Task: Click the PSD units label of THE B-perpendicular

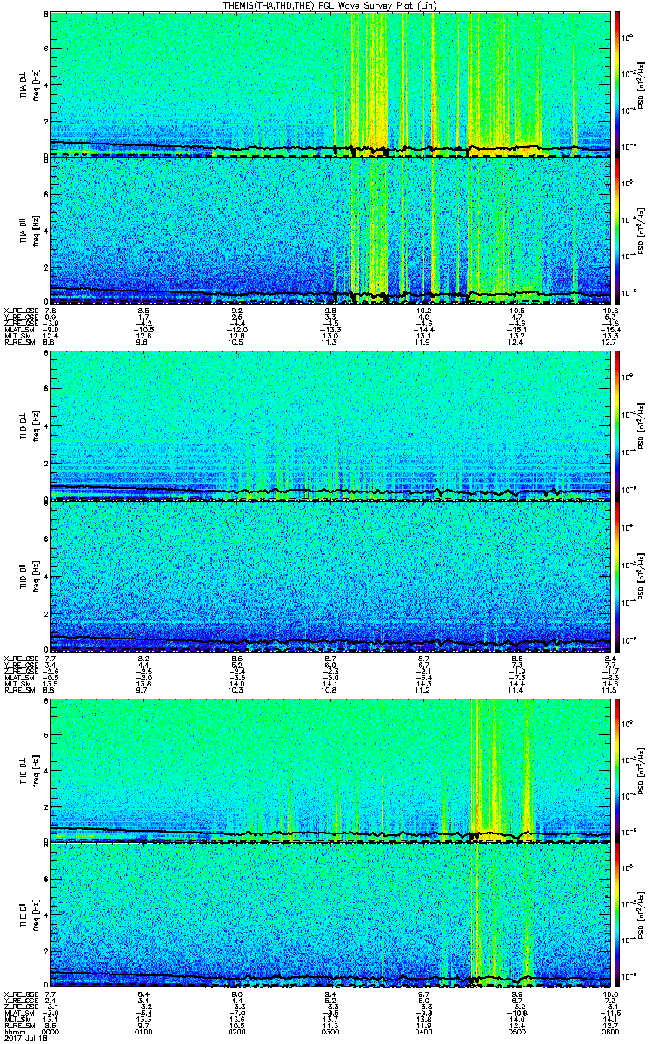Action: [642, 770]
